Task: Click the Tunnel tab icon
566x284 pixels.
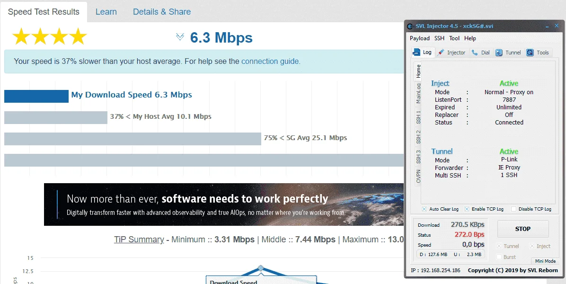Action: [499, 53]
